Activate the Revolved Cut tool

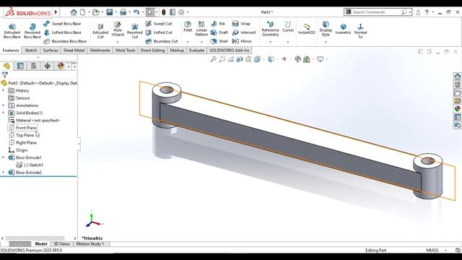click(x=135, y=31)
